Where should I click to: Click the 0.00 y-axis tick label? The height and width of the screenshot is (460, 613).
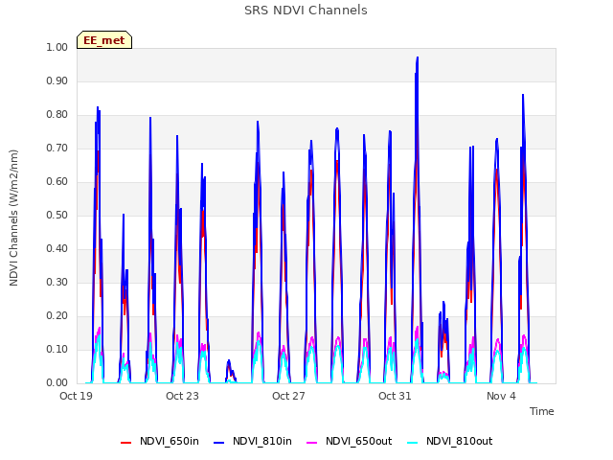point(57,383)
